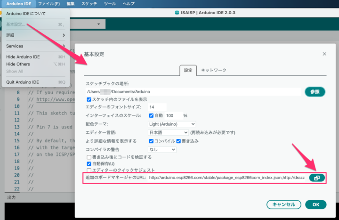Open the additional boards manager URL editor icon

[x=316, y=178]
